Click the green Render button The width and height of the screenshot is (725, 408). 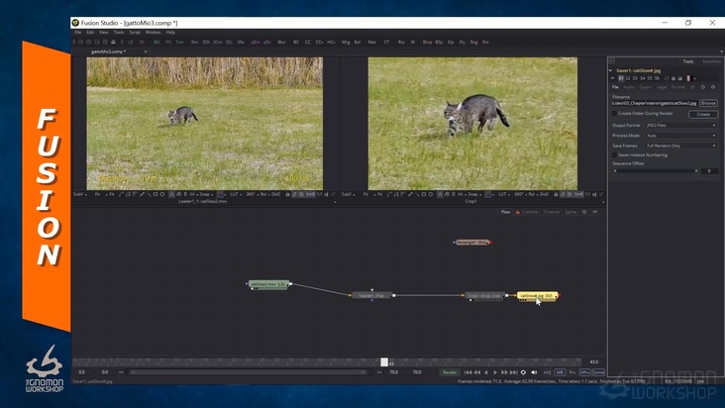pos(450,372)
